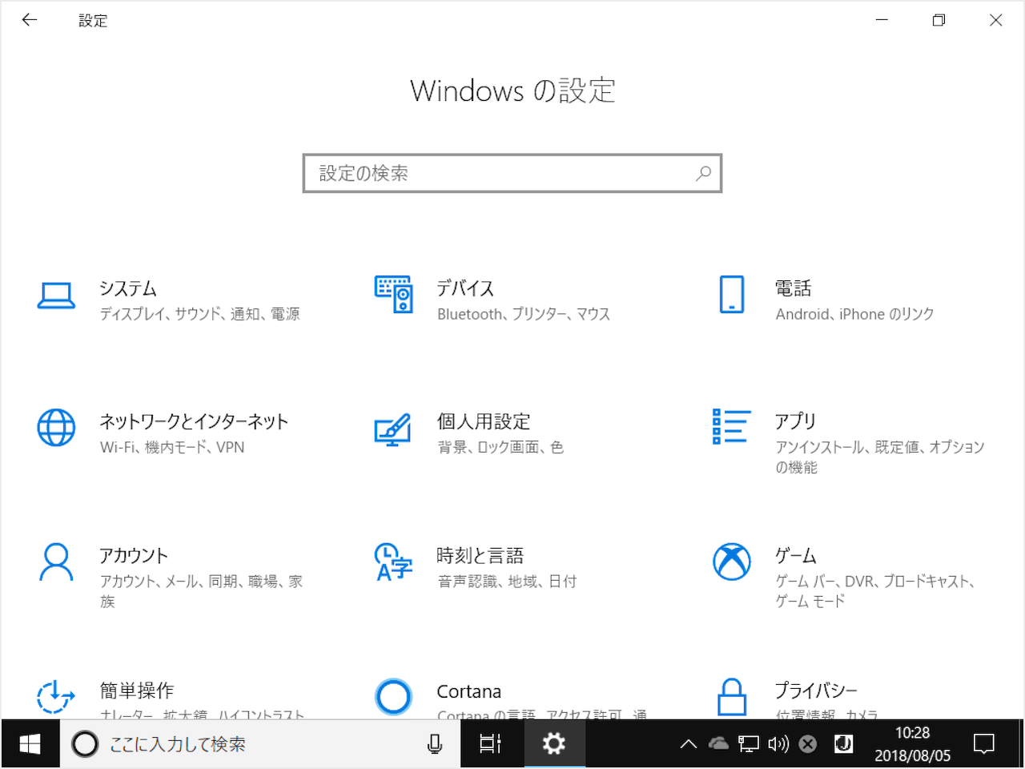Click the text ディスプレイ、サウンド、通知、電源
Viewport: 1025px width, 769px height.
199,315
